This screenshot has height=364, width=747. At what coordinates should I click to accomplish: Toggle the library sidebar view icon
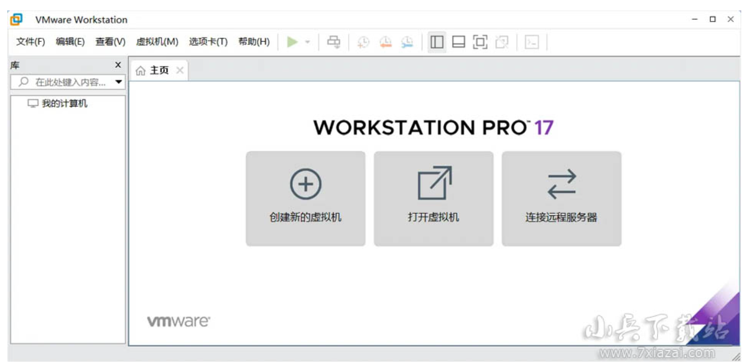pyautogui.click(x=437, y=42)
